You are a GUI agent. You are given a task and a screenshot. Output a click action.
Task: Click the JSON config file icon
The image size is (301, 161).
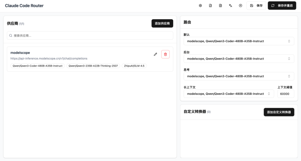(x=210, y=6)
